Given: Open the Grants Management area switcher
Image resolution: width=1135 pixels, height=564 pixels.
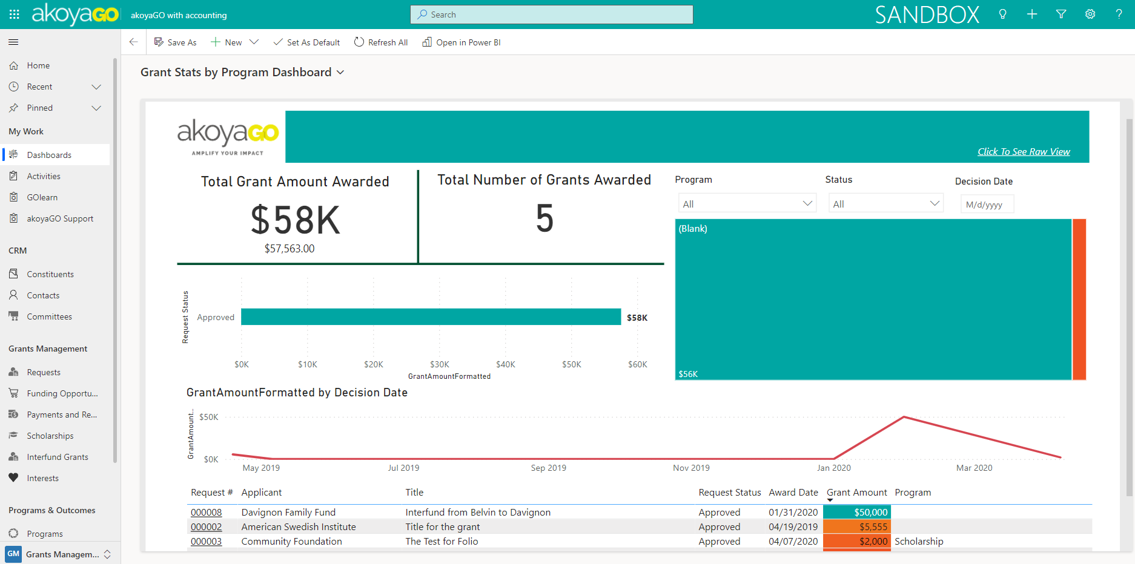Looking at the screenshot, I should click(x=61, y=554).
